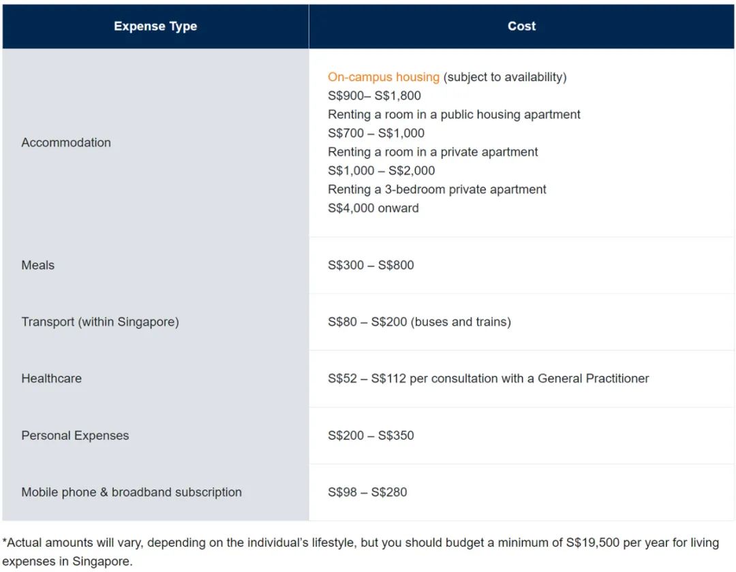Select Mobile phone & broadband subscription label
The width and height of the screenshot is (736, 572).
point(132,492)
